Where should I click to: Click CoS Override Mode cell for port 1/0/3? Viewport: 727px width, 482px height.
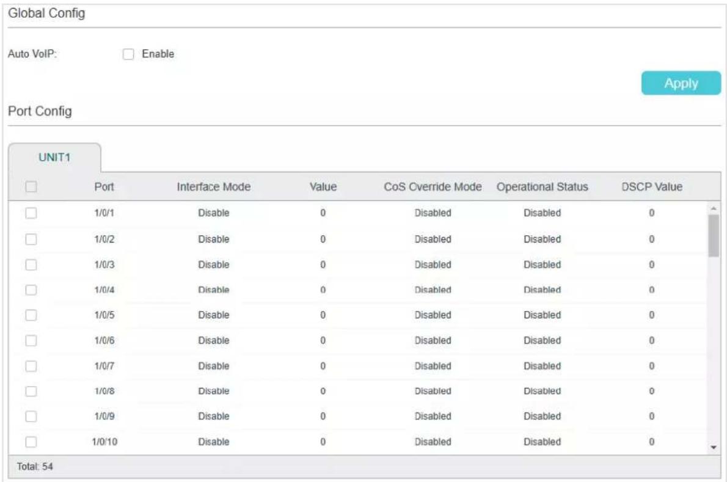[433, 265]
